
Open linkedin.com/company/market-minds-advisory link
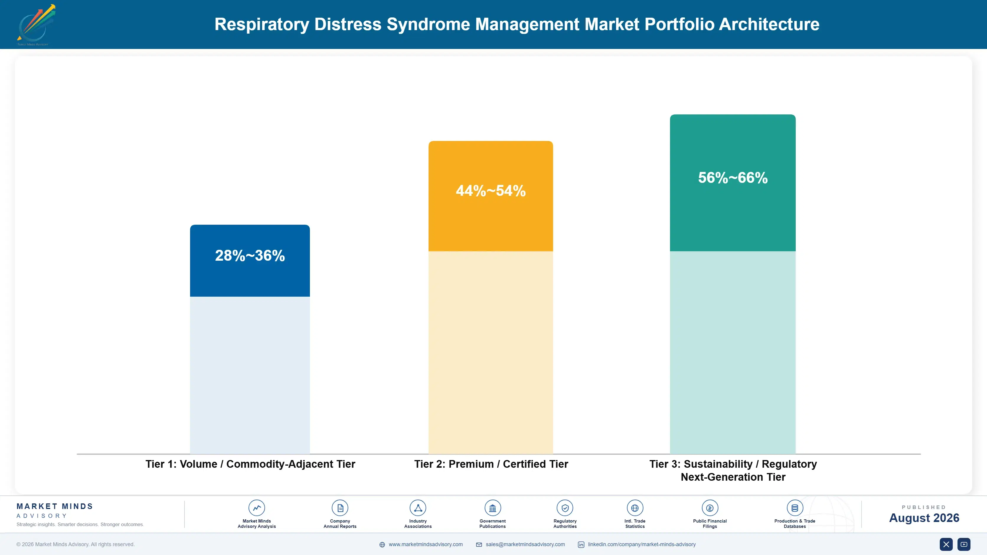(x=642, y=544)
